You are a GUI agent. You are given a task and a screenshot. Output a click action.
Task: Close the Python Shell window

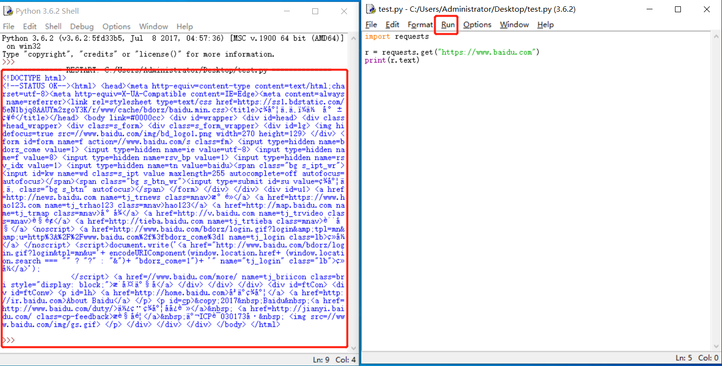click(344, 11)
